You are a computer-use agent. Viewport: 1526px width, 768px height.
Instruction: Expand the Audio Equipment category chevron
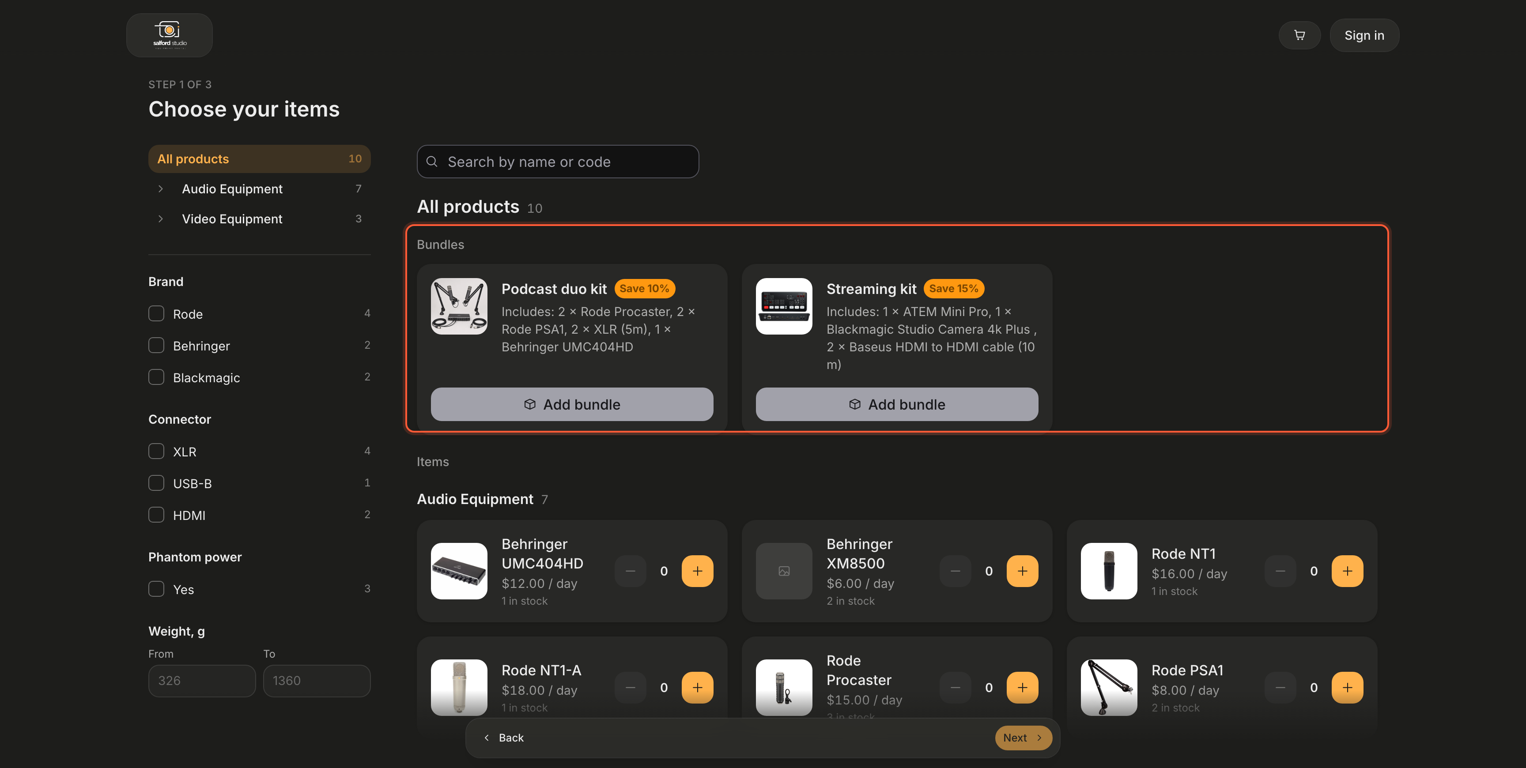pyautogui.click(x=161, y=189)
